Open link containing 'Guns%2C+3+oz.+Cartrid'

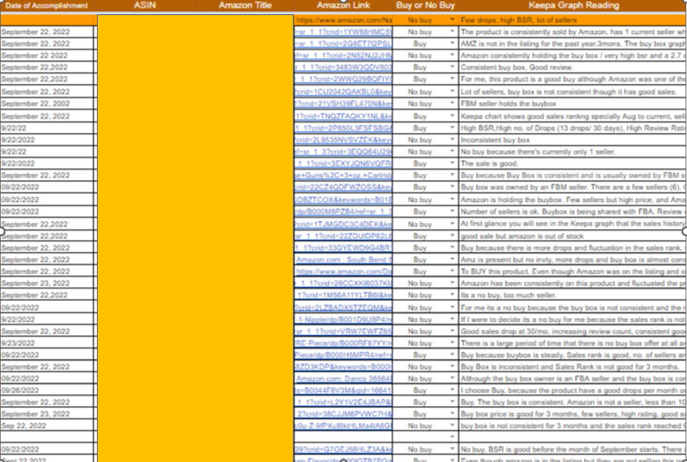(x=343, y=175)
